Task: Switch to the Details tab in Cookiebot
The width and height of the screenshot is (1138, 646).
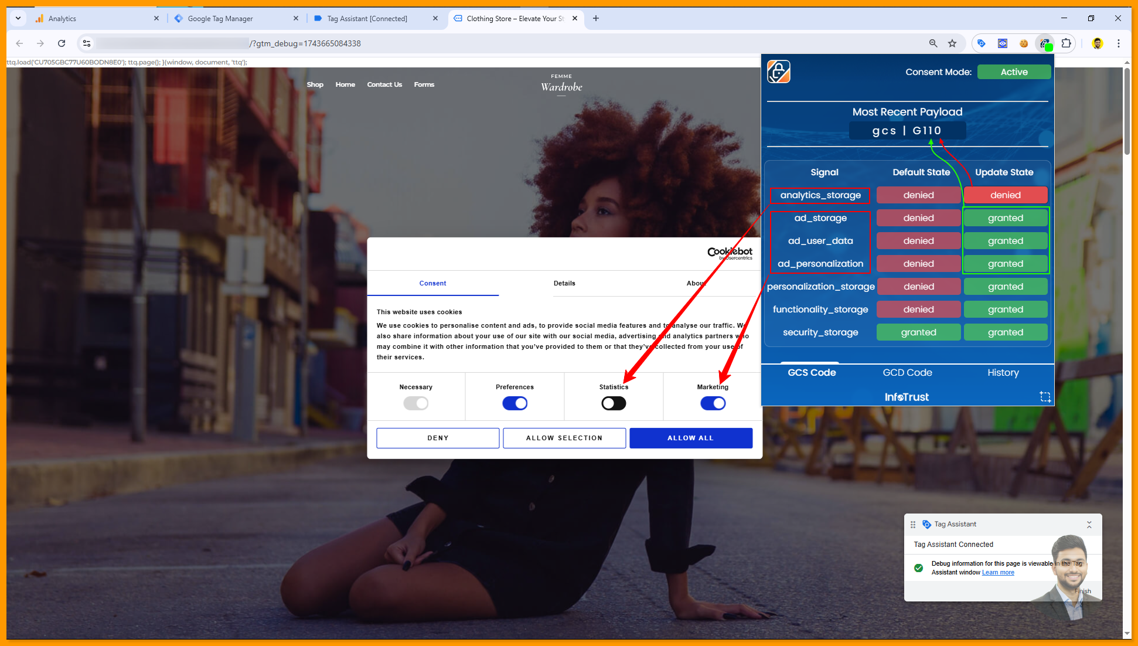Action: tap(564, 283)
